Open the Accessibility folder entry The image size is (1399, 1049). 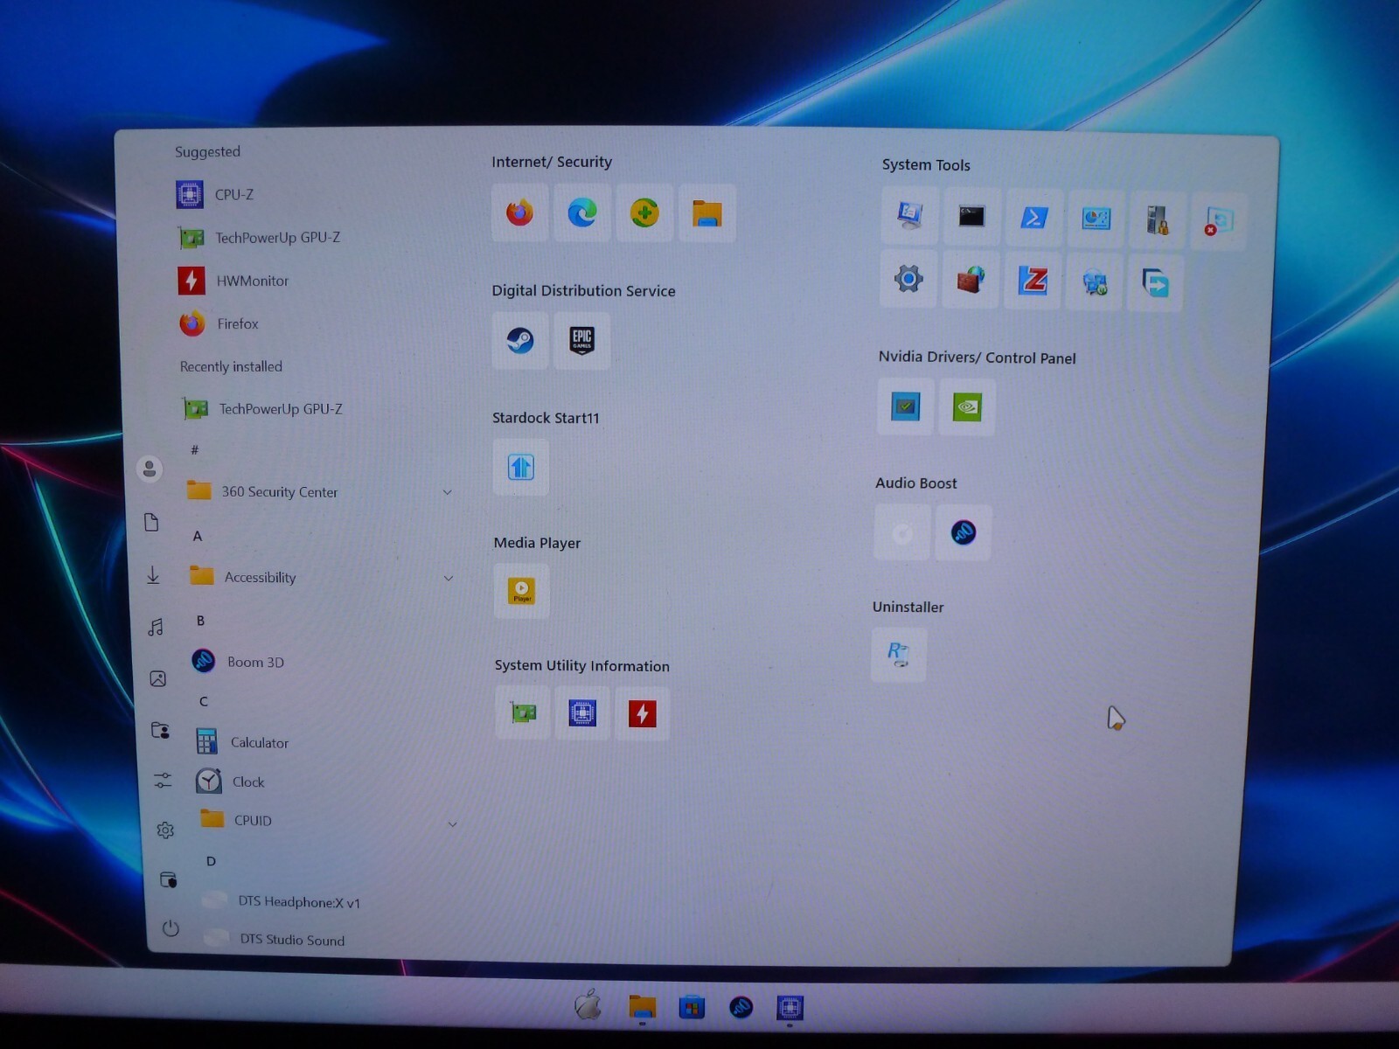pyautogui.click(x=243, y=577)
